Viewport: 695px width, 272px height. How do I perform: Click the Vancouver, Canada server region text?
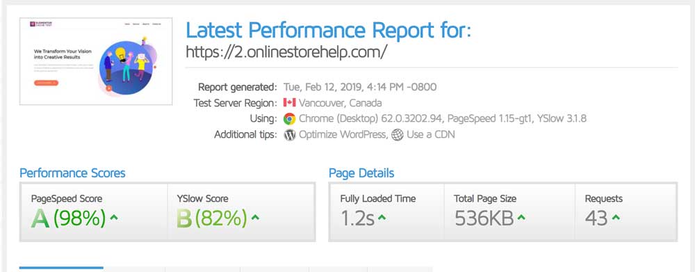point(340,103)
